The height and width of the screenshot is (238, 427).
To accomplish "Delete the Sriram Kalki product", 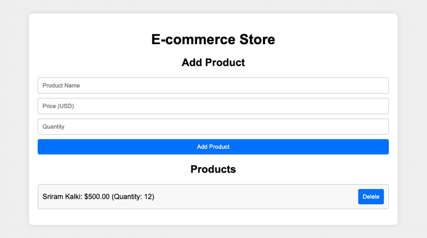I will click(x=371, y=196).
